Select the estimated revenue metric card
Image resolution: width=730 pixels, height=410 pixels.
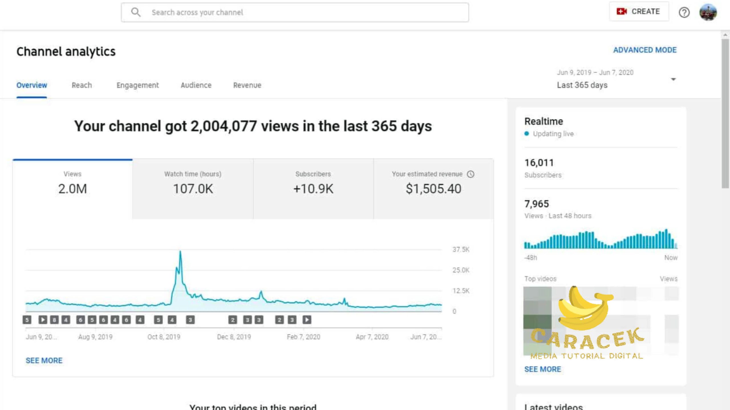(x=433, y=188)
